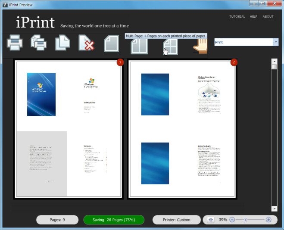The height and width of the screenshot is (230, 284).
Task: Open the iPrint profile dropdown arrow
Action: 276,42
